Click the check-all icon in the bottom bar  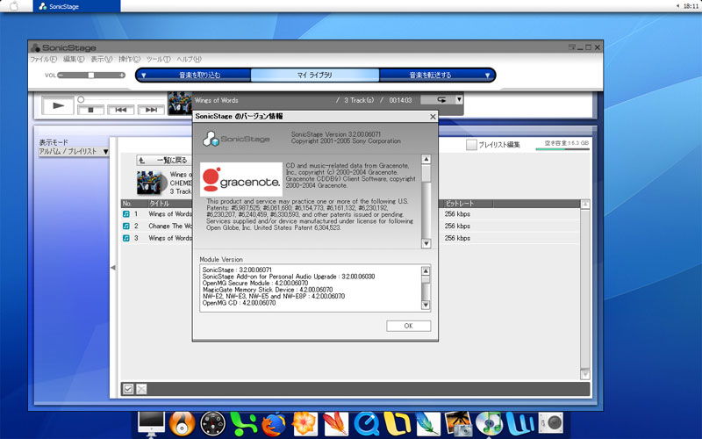[x=128, y=389]
